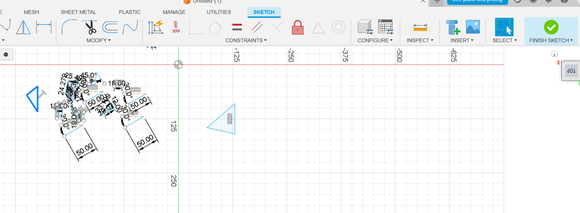Image resolution: width=580 pixels, height=213 pixels.
Task: Click the Mirror tool icon
Action: (23, 27)
